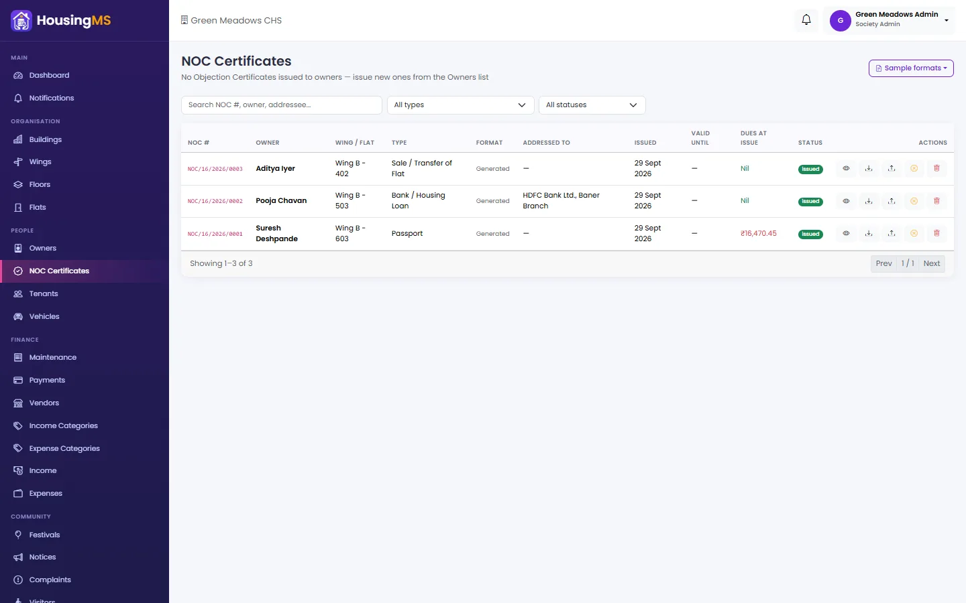966x603 pixels.
Task: View NOC certificate for Pooja Chavan
Action: [x=846, y=201]
